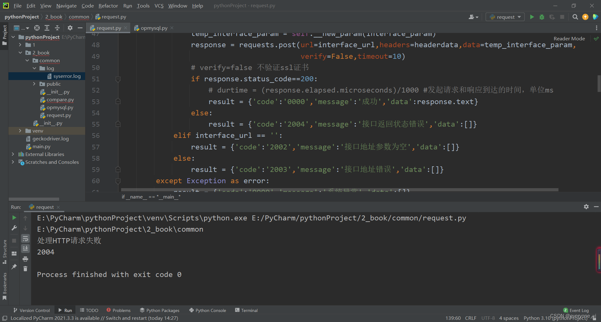
Task: Start debugging with the bug icon
Action: click(x=542, y=17)
